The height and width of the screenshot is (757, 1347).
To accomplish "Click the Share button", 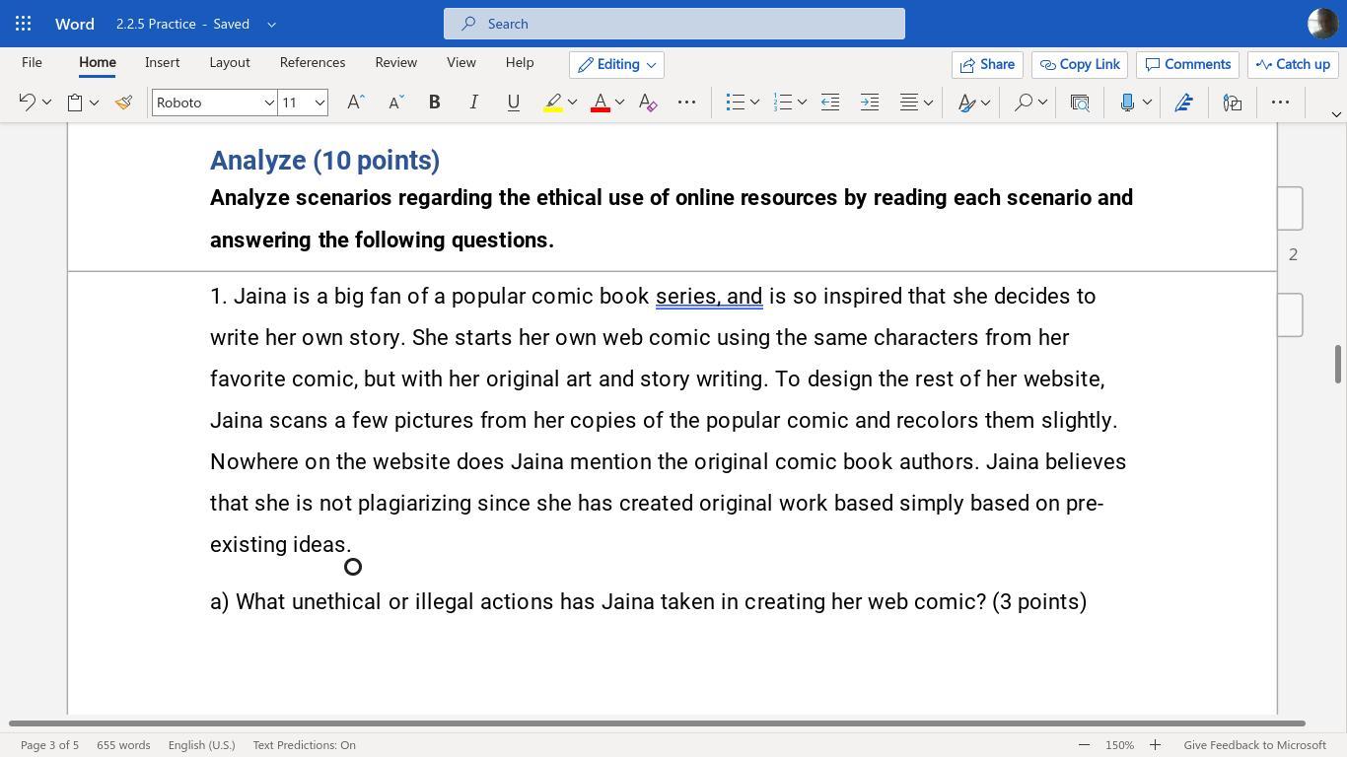I will tap(987, 64).
